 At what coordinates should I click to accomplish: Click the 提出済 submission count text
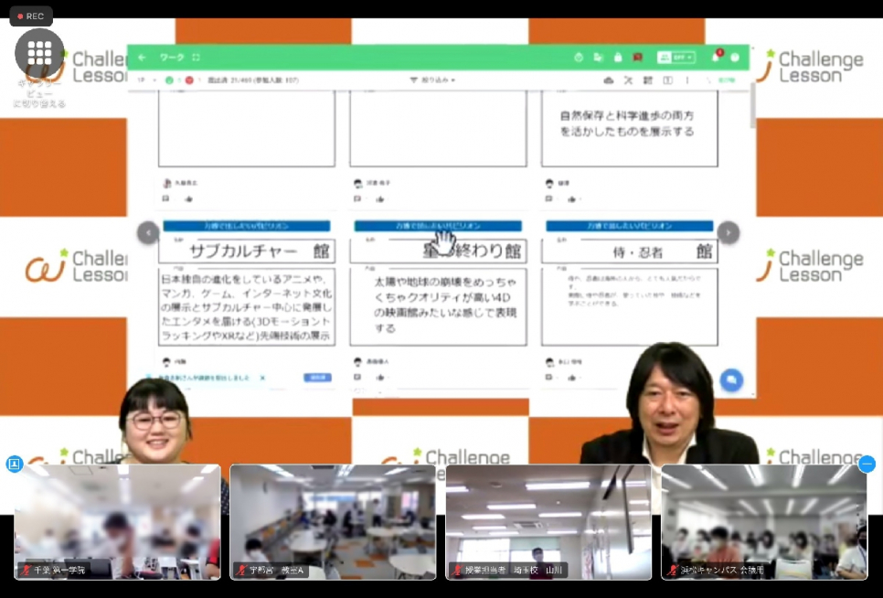253,80
